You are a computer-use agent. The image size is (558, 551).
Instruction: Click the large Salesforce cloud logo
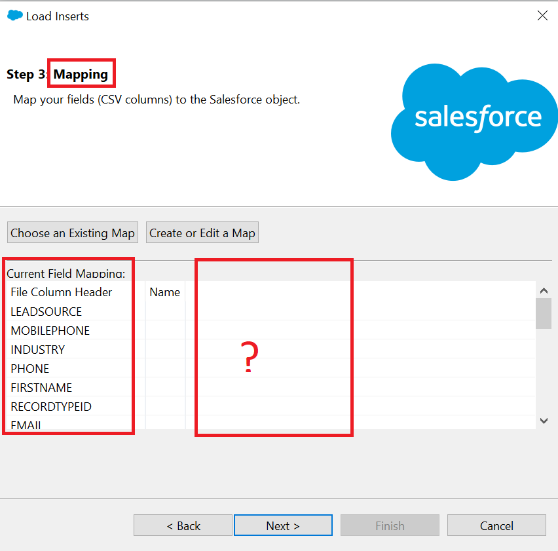474,122
